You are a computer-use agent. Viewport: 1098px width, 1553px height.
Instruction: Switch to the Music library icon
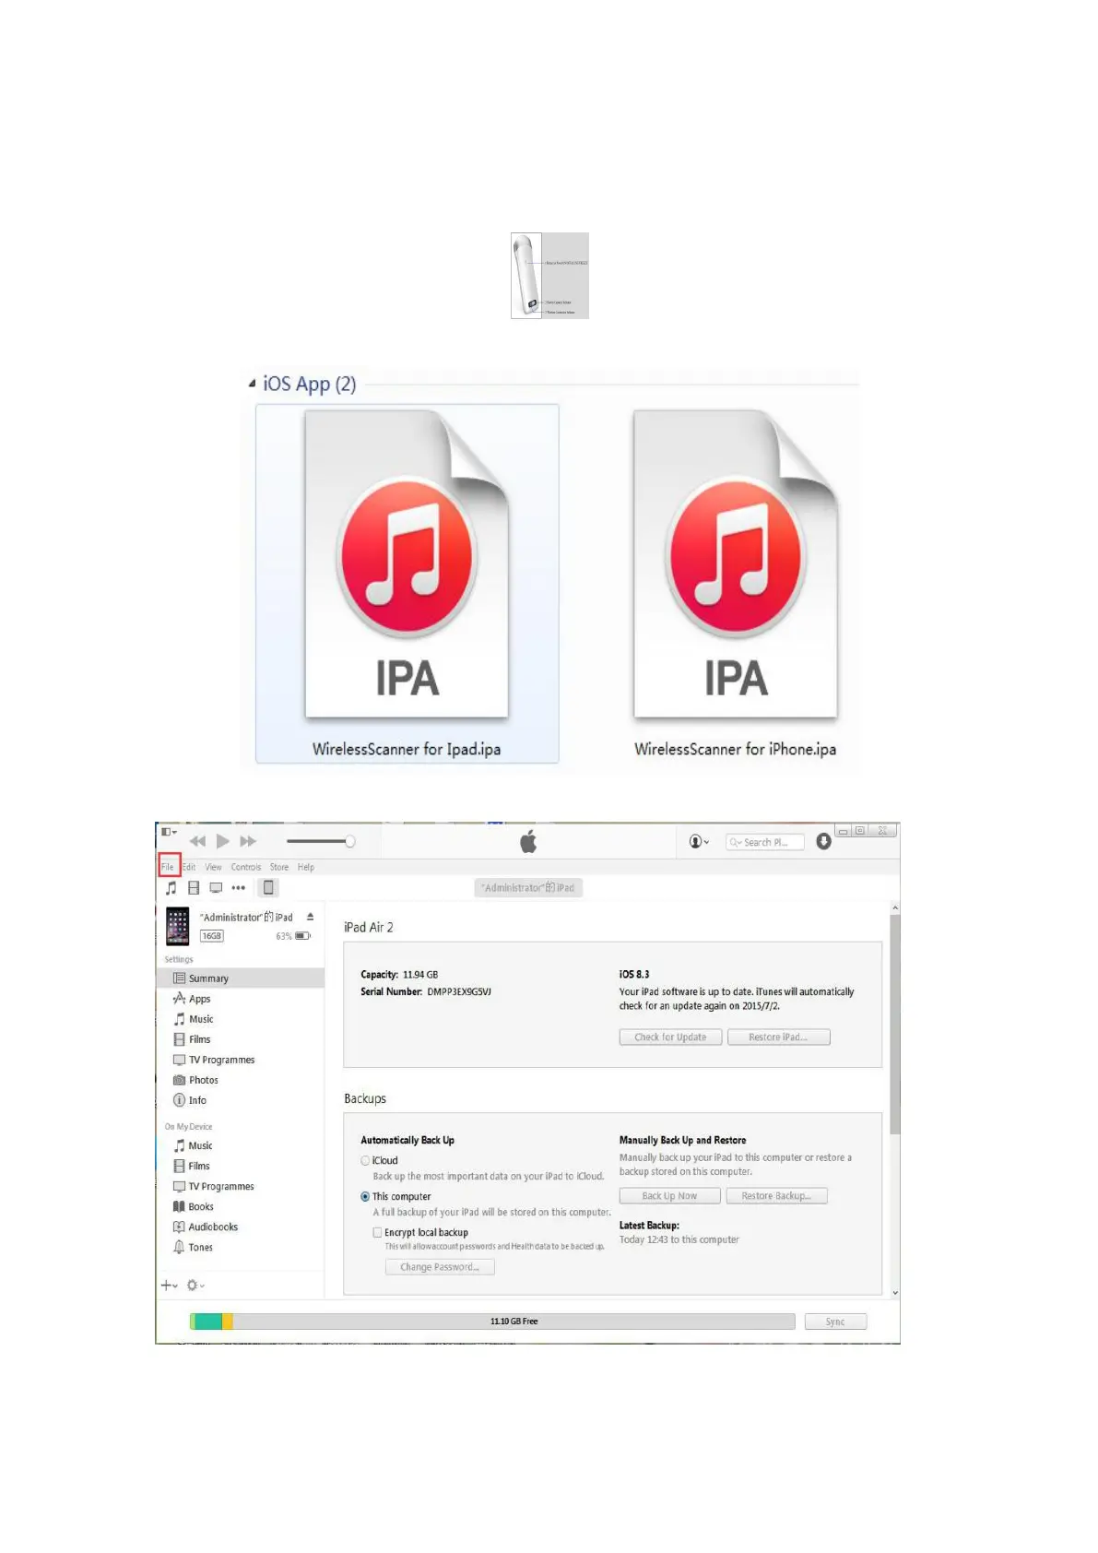pos(171,887)
